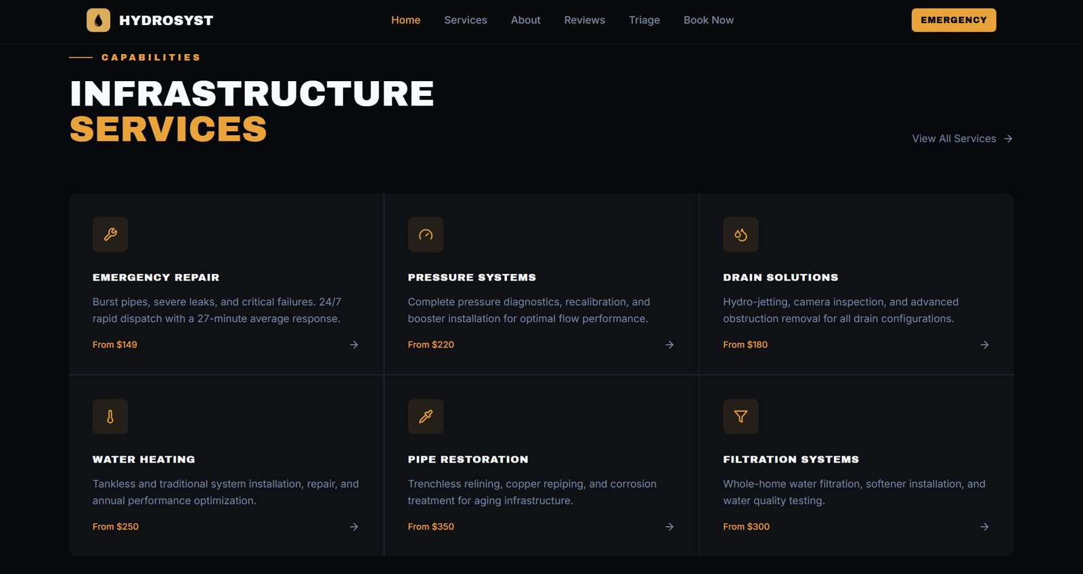
Task: Select the Pressure Systems heading
Action: click(472, 277)
